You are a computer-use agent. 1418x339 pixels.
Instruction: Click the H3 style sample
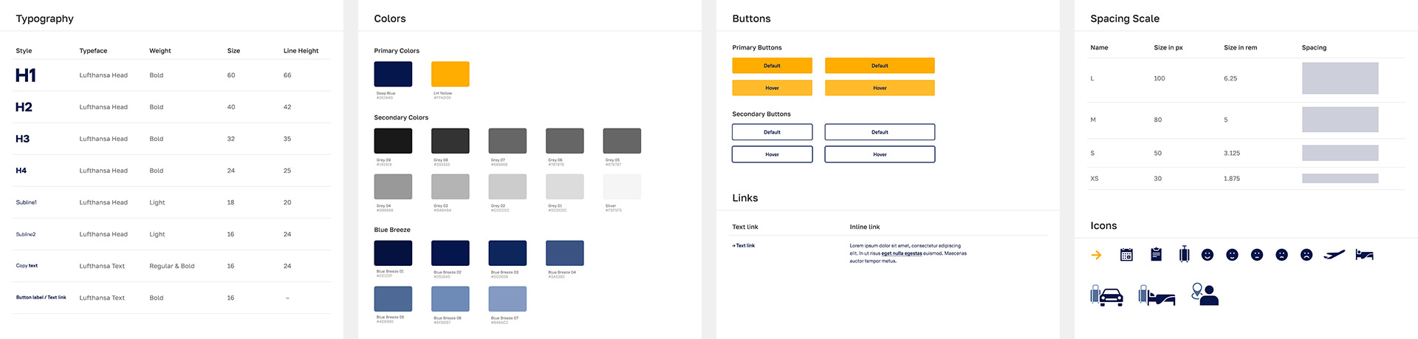click(x=23, y=139)
